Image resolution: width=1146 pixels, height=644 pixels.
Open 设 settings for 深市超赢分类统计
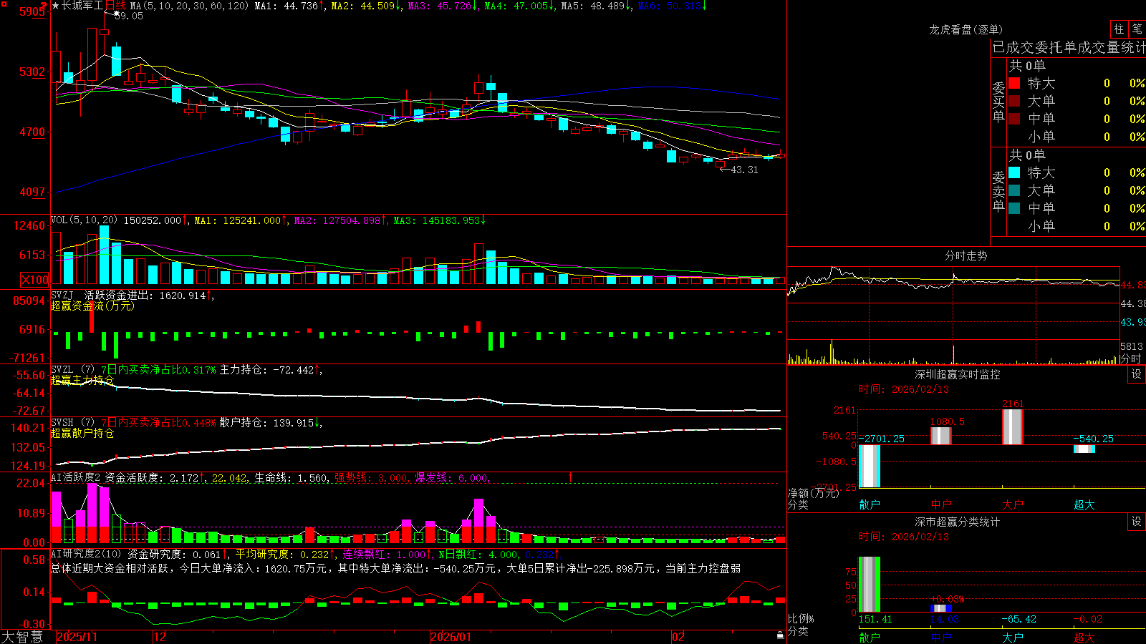click(x=1137, y=522)
